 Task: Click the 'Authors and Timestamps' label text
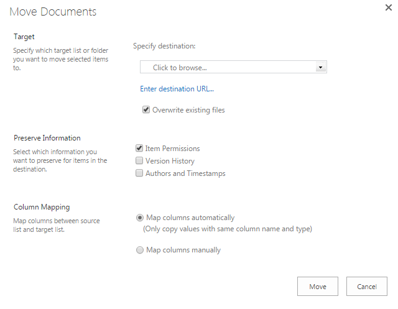tap(185, 173)
